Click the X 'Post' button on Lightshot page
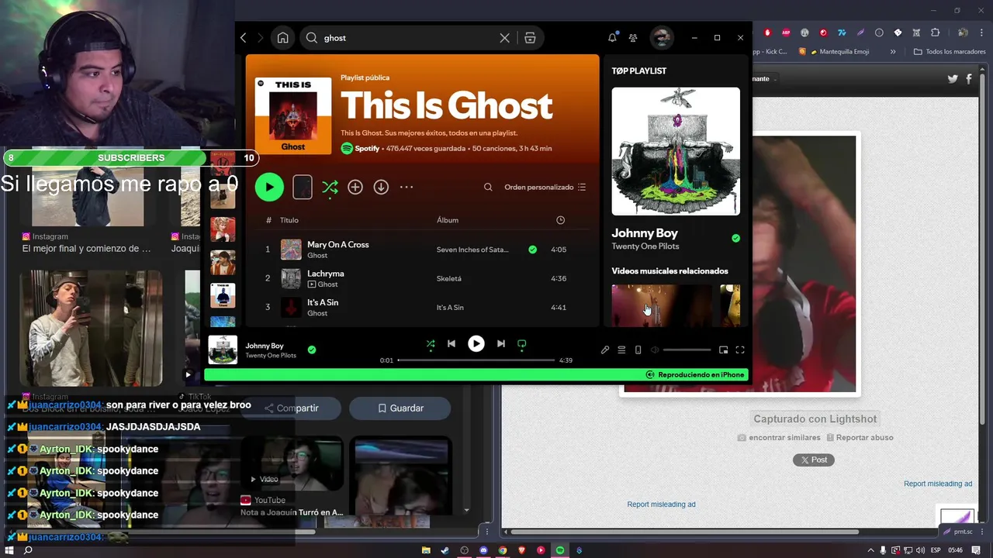Viewport: 993px width, 558px height. (813, 460)
